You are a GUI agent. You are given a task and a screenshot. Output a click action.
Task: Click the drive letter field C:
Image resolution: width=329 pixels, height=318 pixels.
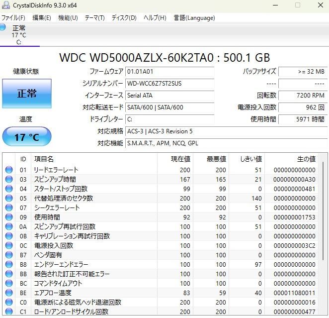click(x=170, y=119)
